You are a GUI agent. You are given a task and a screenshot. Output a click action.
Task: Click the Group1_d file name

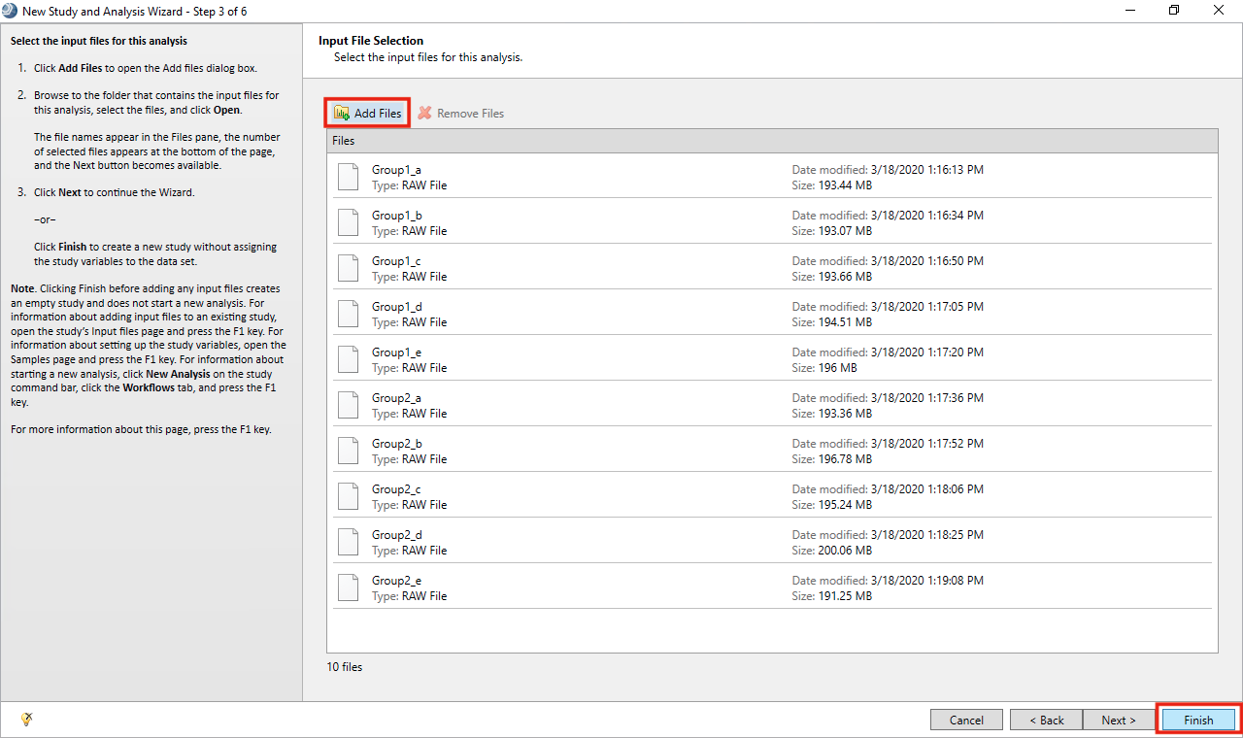coord(396,307)
